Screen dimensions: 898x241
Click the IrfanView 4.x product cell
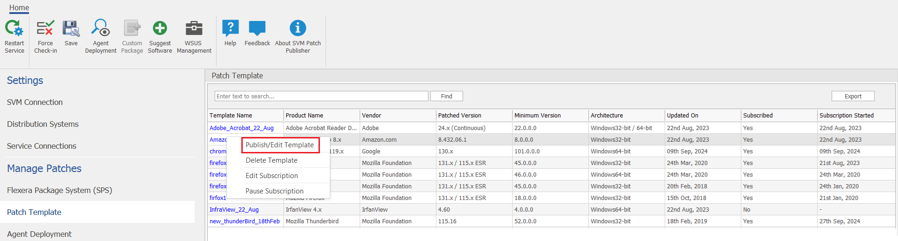[x=321, y=209]
